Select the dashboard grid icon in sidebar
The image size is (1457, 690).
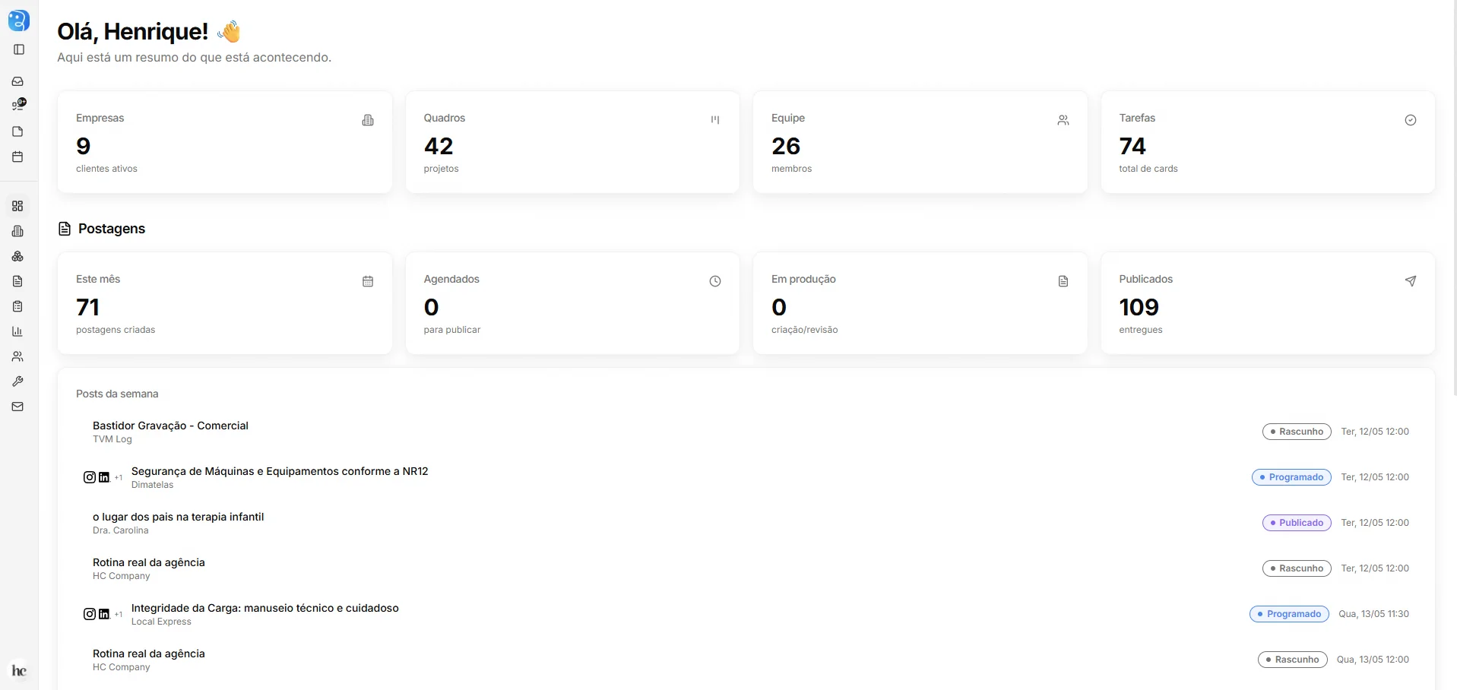[18, 206]
